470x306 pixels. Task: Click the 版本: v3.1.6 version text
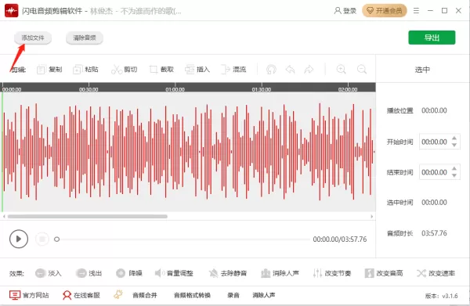[x=441, y=296]
